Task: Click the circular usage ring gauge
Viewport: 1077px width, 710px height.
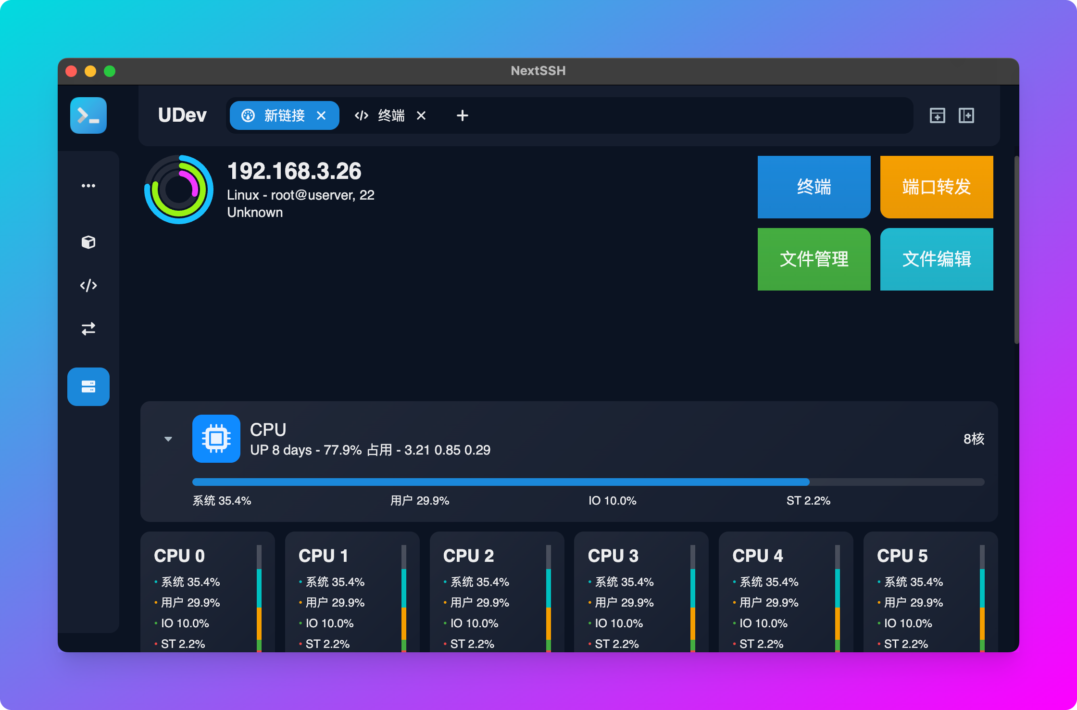Action: tap(179, 190)
